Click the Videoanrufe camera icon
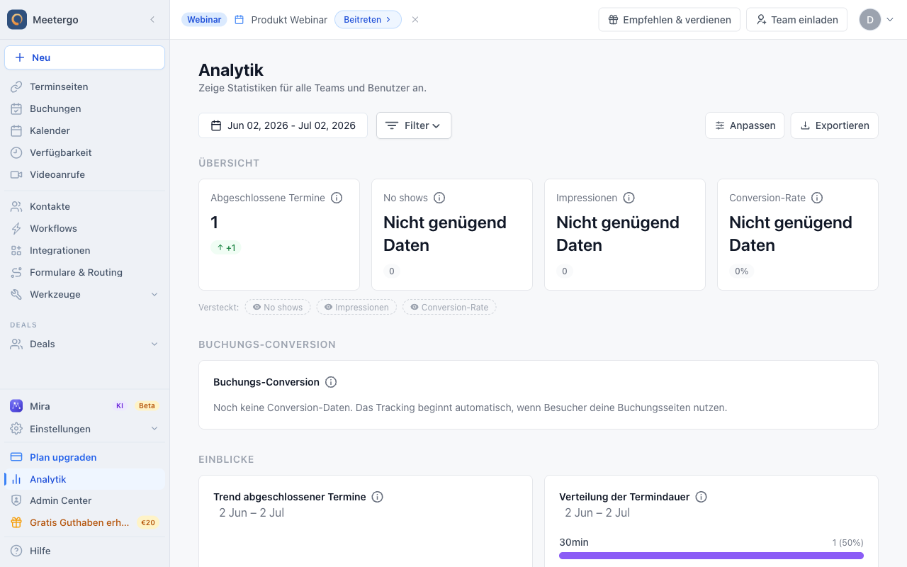This screenshot has height=567, width=907. point(16,174)
